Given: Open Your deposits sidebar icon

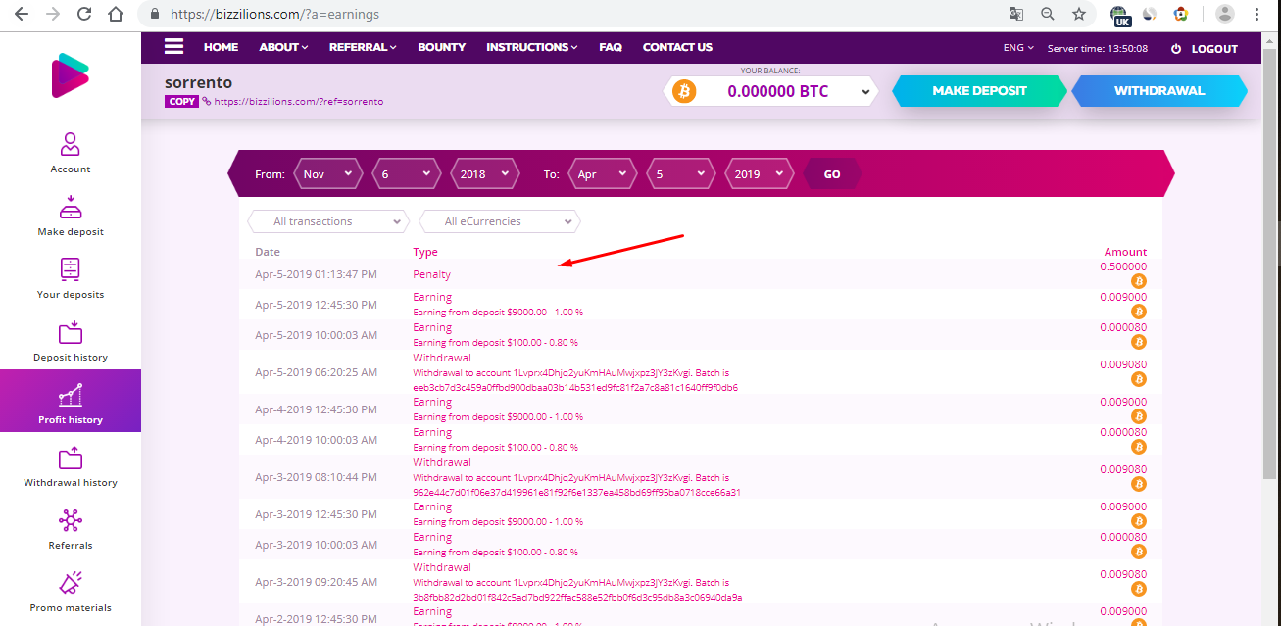Looking at the screenshot, I should [70, 270].
